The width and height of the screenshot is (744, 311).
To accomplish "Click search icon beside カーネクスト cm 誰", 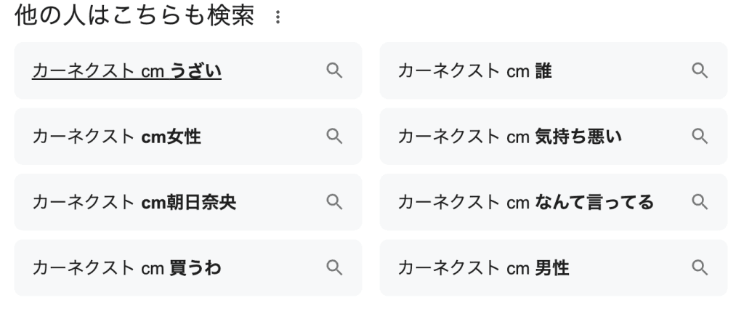I will click(700, 70).
